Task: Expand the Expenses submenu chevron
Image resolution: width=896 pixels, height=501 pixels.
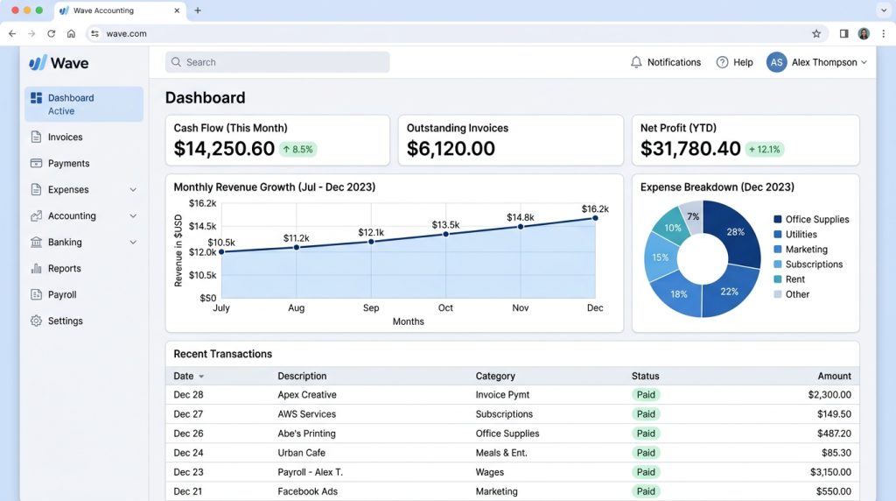Action: coord(133,190)
